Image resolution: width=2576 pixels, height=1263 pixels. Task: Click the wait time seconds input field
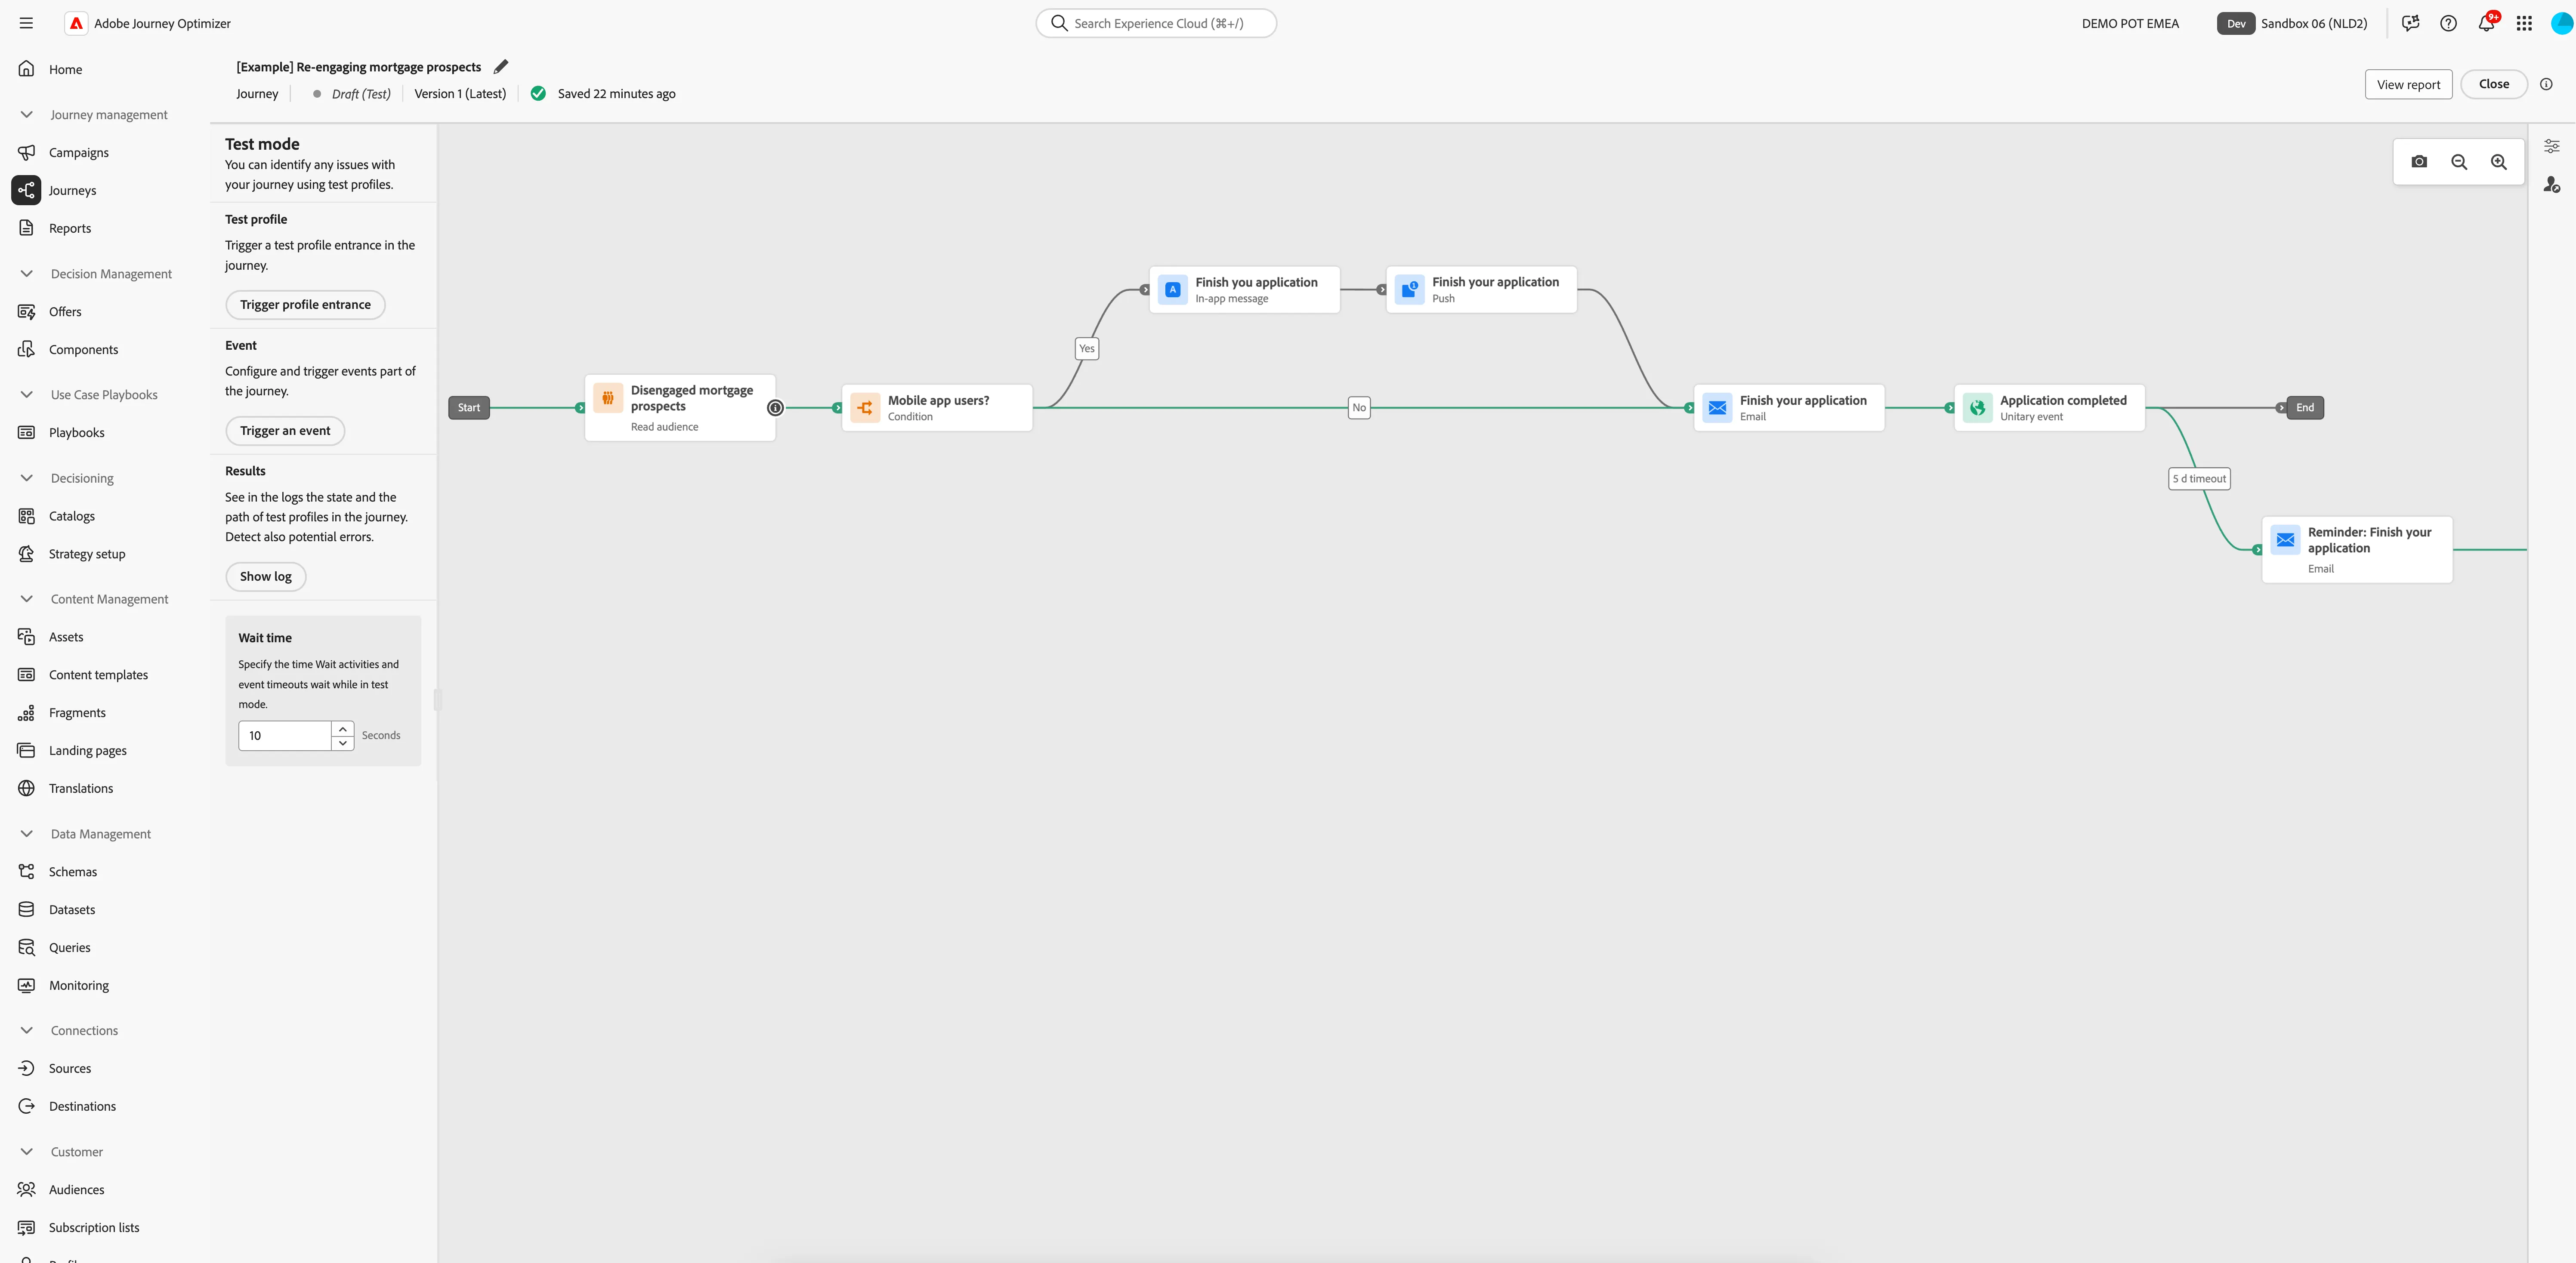285,736
